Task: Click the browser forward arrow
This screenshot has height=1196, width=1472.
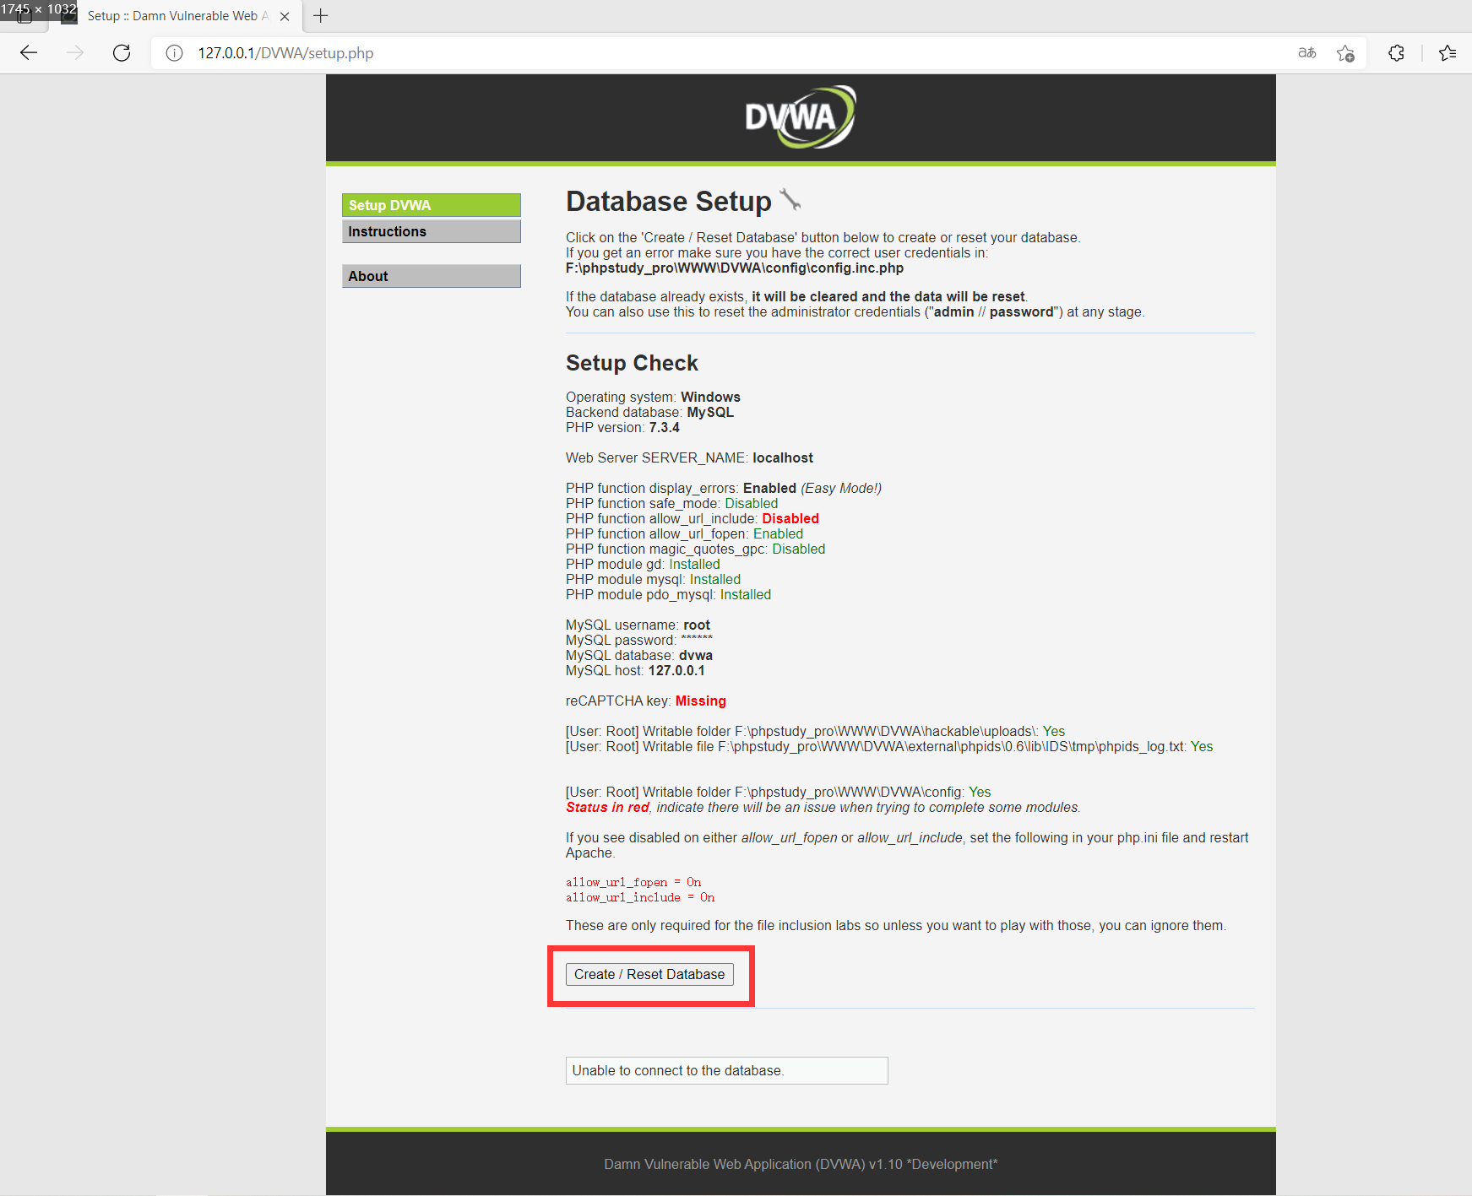Action: [x=75, y=53]
